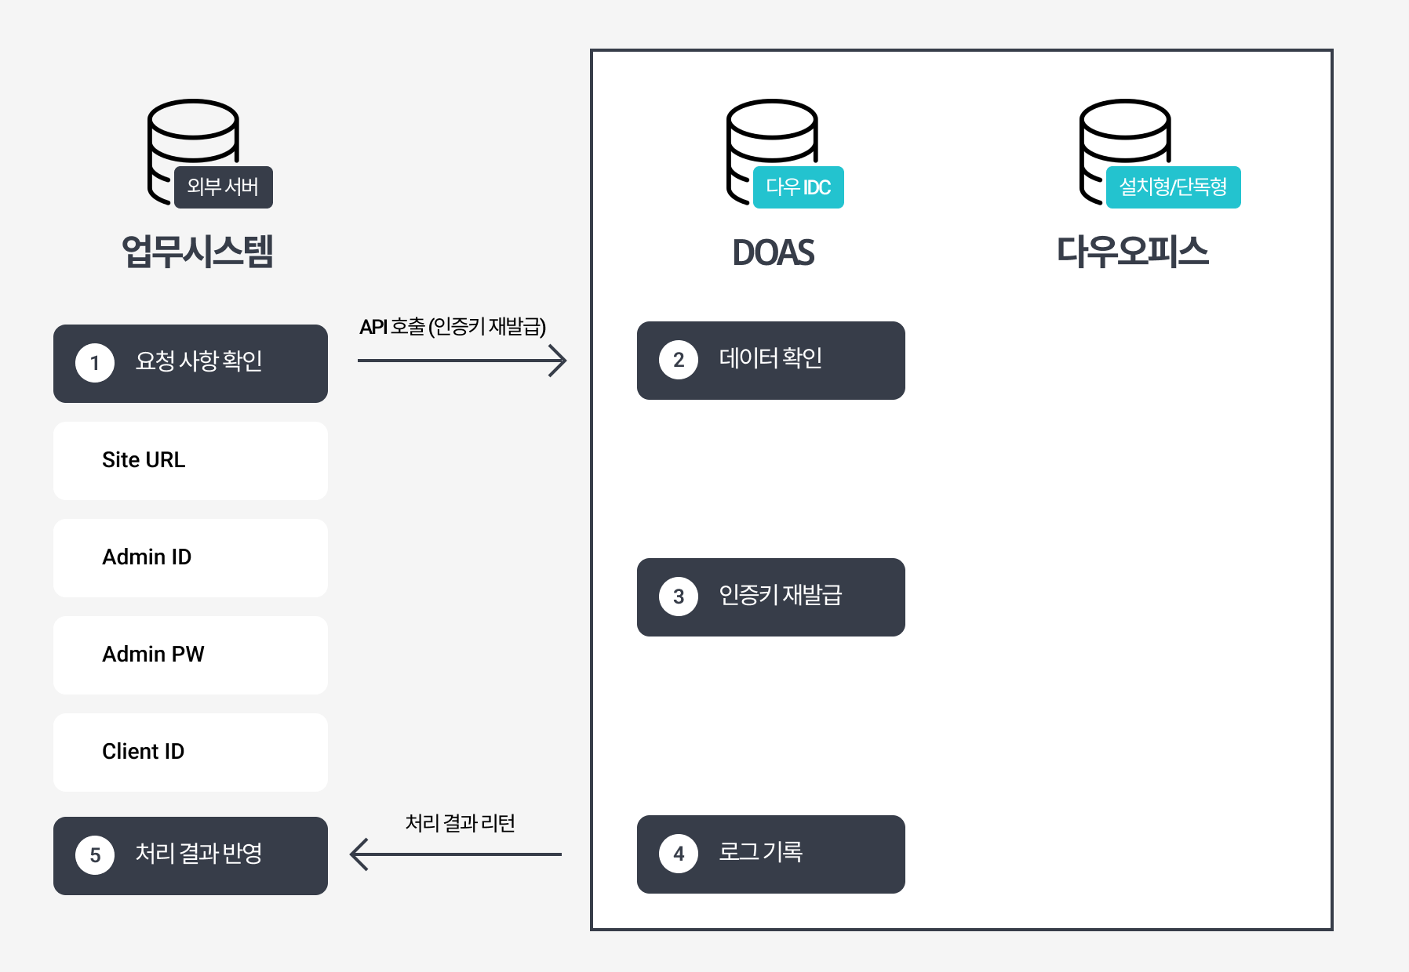Select the 외부 서버 badge
This screenshot has width=1409, height=972.
click(x=224, y=187)
